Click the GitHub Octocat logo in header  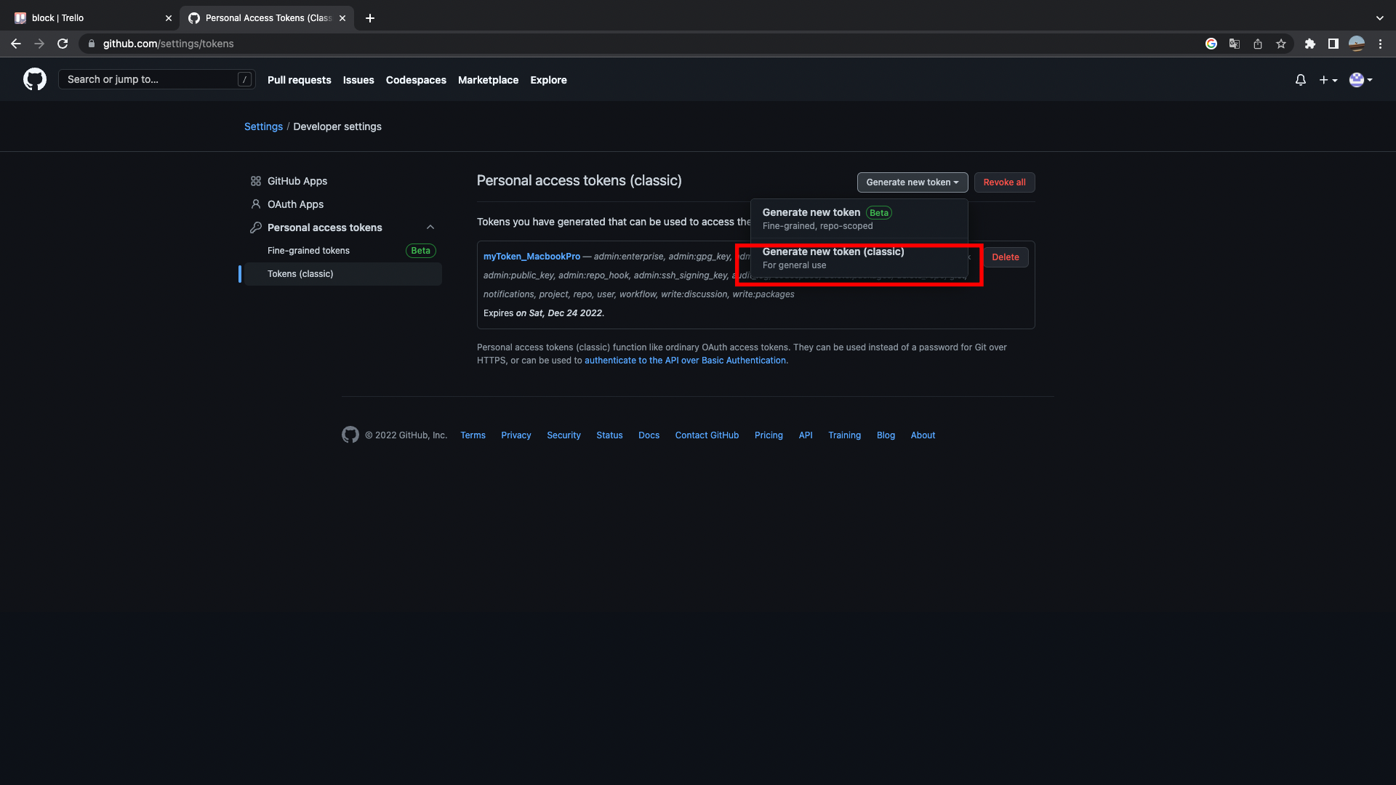pos(34,79)
